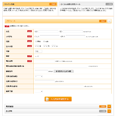Click the orange status badge on 職務経歴 row
116x116 pixels.
[x=103, y=106]
